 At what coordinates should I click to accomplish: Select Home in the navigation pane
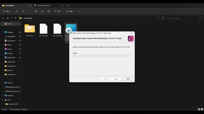pyautogui.click(x=11, y=24)
